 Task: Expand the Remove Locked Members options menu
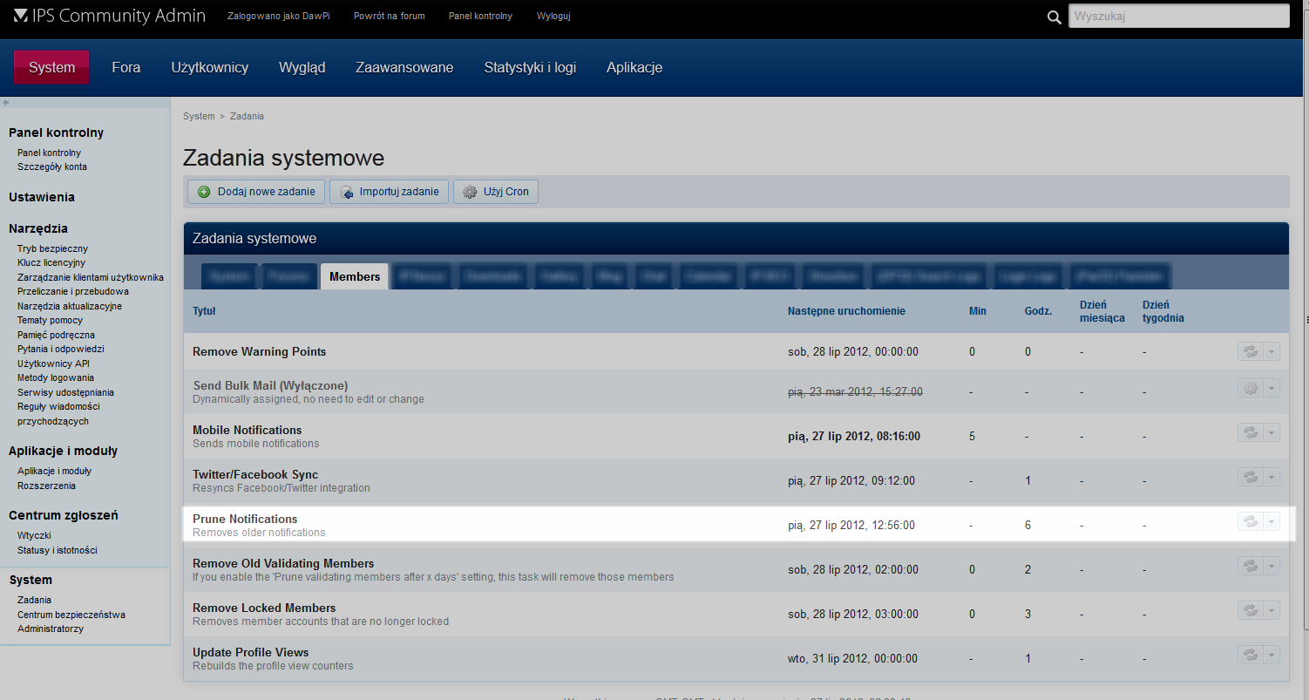tap(1272, 610)
